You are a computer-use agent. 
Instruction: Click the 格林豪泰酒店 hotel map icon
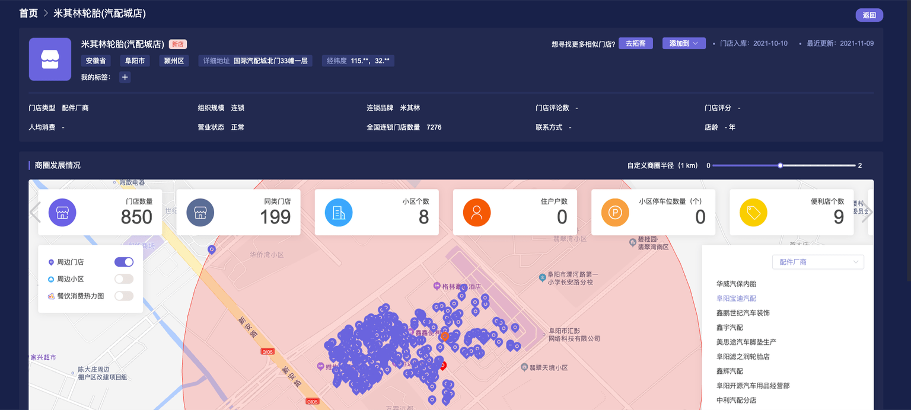(x=437, y=286)
